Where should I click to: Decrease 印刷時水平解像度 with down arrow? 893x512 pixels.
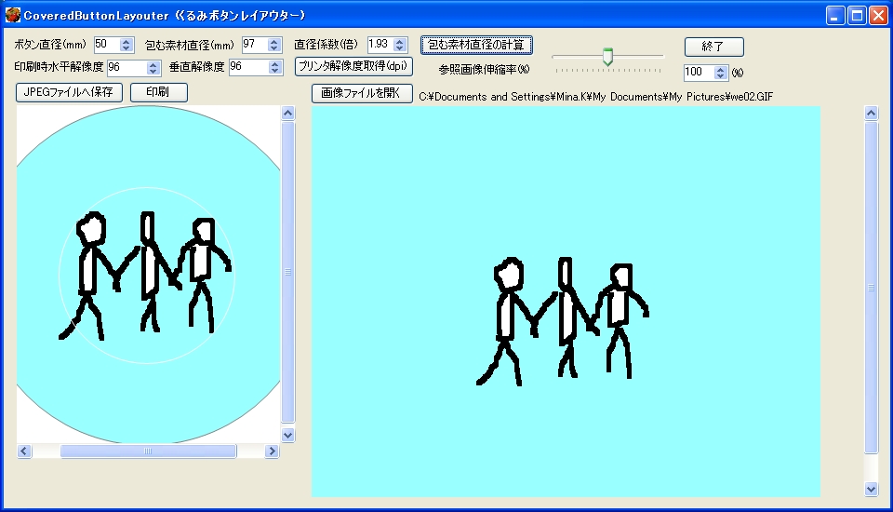[153, 72]
